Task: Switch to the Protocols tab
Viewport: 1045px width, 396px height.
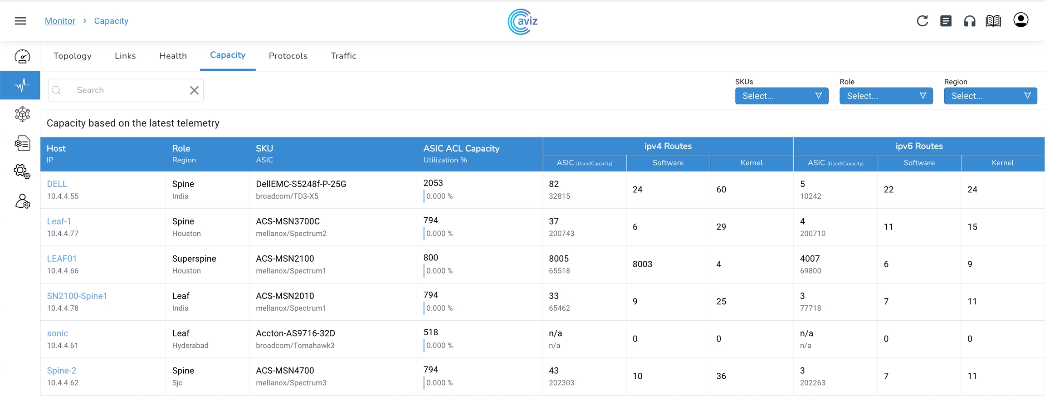Action: coord(288,56)
